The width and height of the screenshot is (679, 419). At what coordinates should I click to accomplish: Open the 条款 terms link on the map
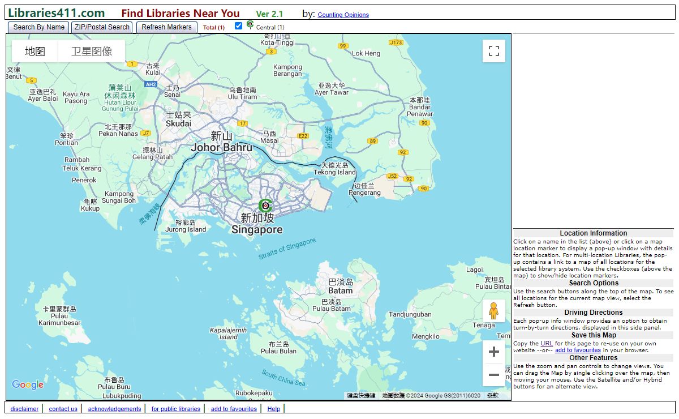point(493,396)
